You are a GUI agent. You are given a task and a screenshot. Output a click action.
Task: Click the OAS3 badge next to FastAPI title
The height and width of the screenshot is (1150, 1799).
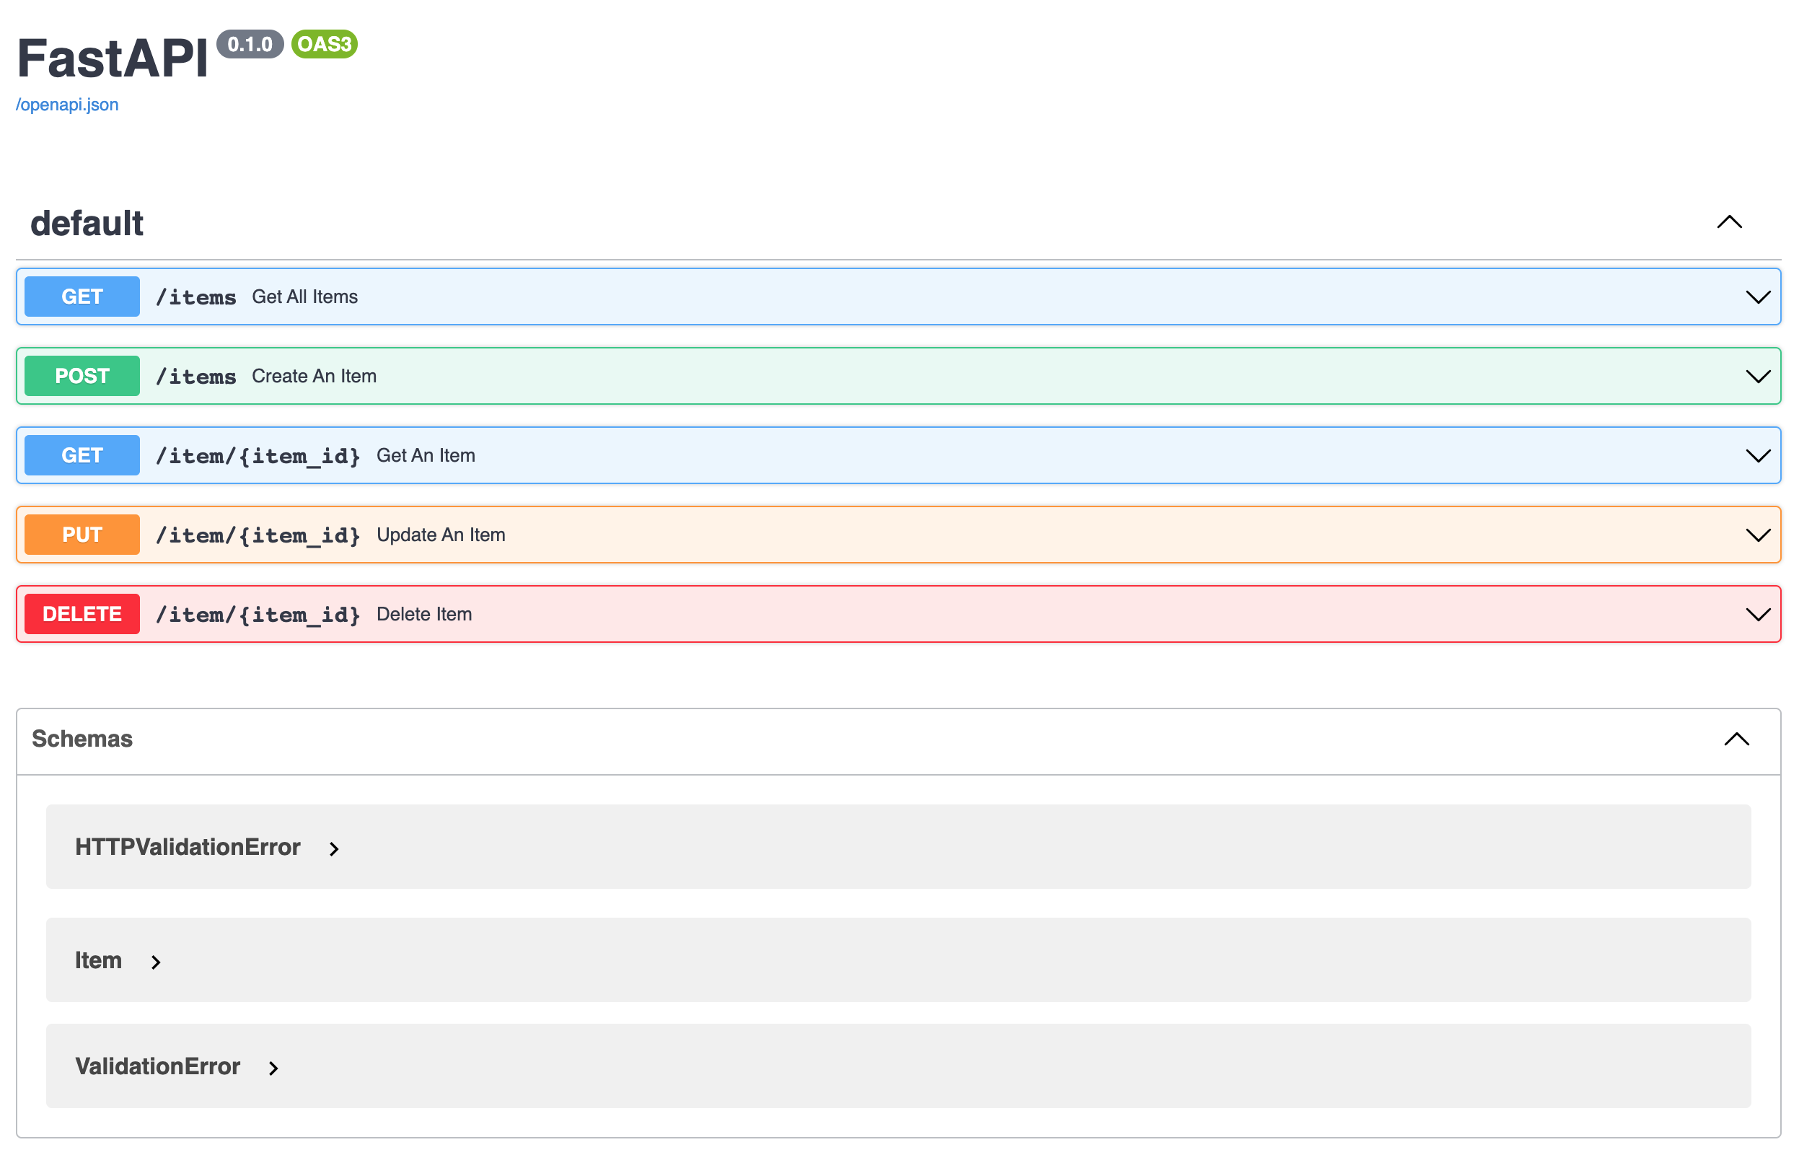(325, 45)
